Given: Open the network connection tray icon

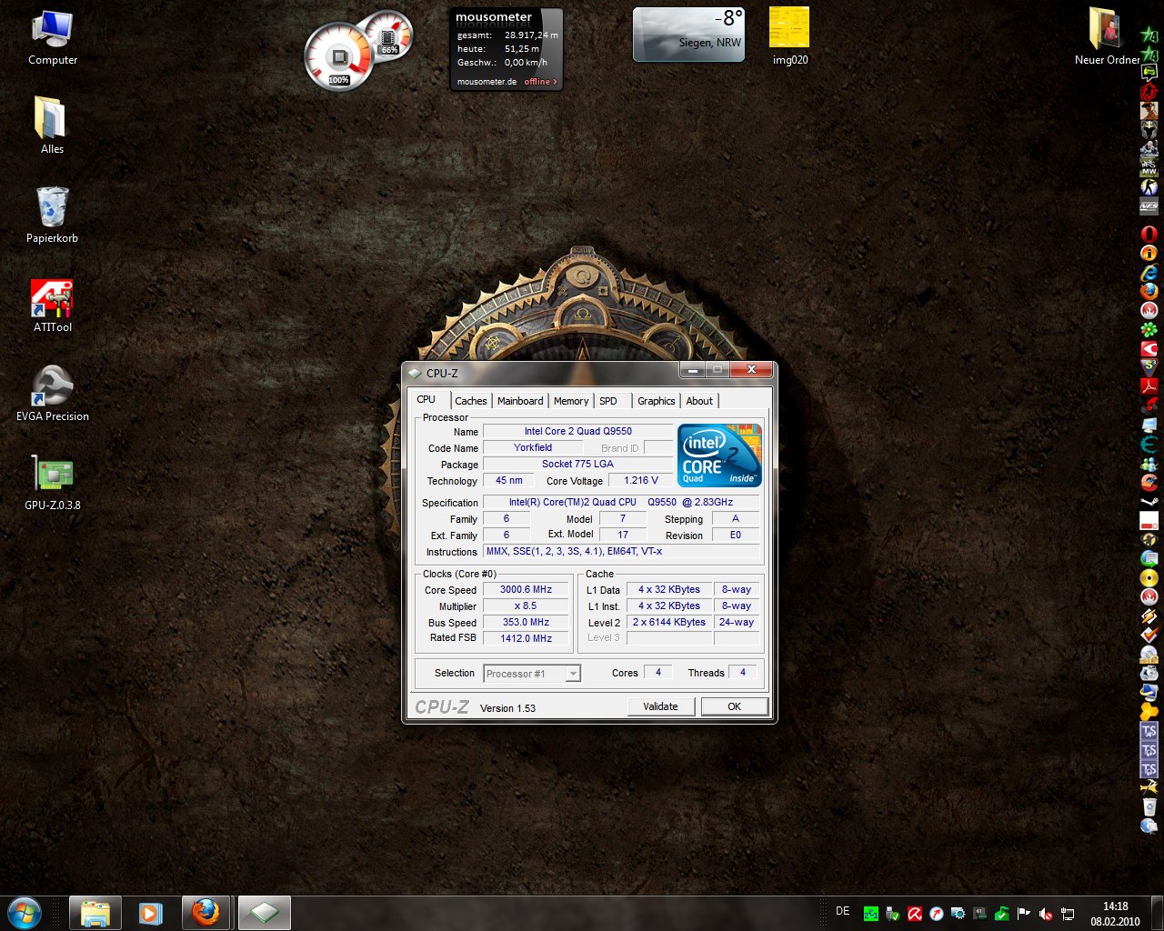Looking at the screenshot, I should (1069, 913).
